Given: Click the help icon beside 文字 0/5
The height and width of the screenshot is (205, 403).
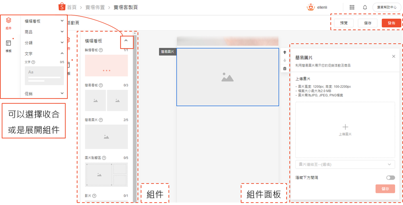Looking at the screenshot, I should pos(34,62).
